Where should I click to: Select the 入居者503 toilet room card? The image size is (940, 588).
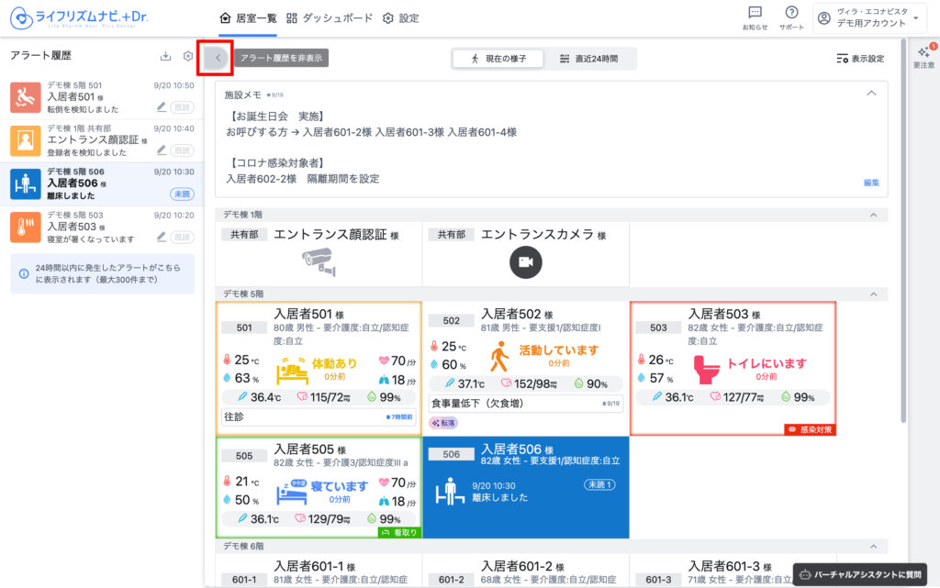[733, 367]
